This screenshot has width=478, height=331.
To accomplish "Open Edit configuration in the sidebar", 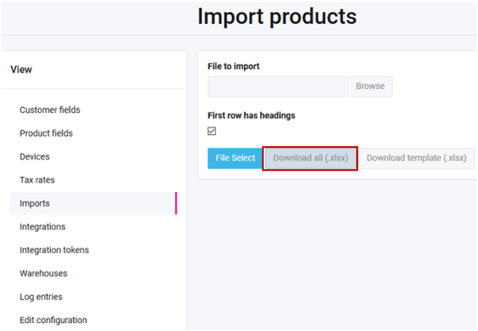I will [53, 320].
